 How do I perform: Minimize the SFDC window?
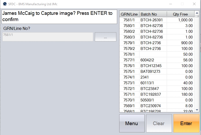(x=170, y=4)
